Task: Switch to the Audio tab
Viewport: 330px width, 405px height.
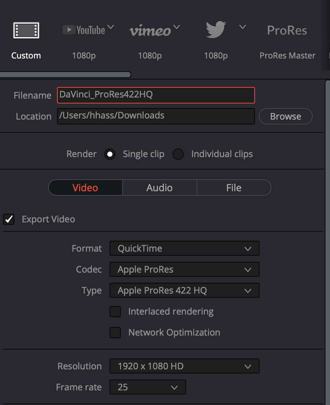Action: (x=159, y=188)
